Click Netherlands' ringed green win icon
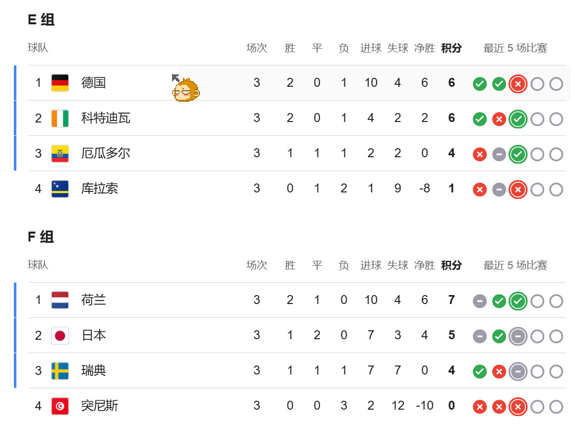The height and width of the screenshot is (428, 571). [x=518, y=301]
